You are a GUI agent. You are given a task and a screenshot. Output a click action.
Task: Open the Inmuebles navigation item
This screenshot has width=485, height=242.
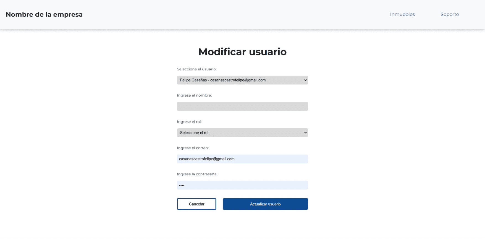pyautogui.click(x=402, y=14)
